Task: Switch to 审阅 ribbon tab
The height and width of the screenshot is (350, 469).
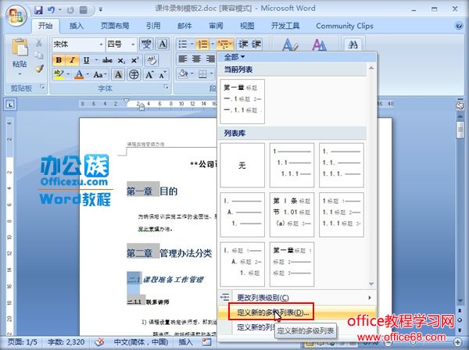Action: (216, 26)
